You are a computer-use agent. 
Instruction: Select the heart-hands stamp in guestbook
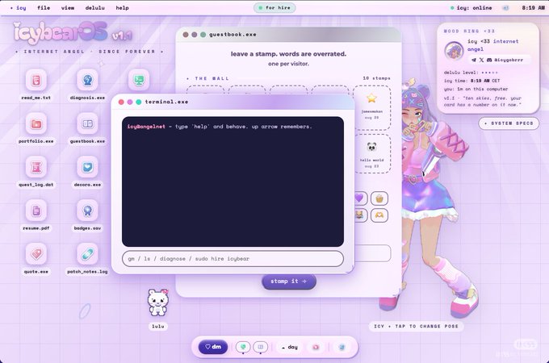(379, 215)
